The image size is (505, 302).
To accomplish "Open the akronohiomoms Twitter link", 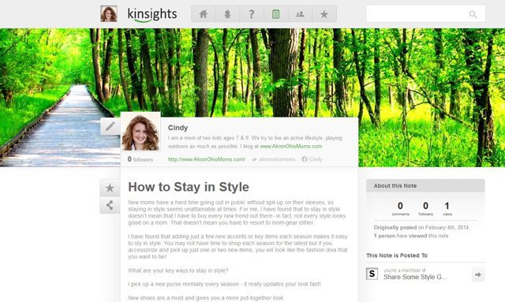I will click(x=274, y=159).
